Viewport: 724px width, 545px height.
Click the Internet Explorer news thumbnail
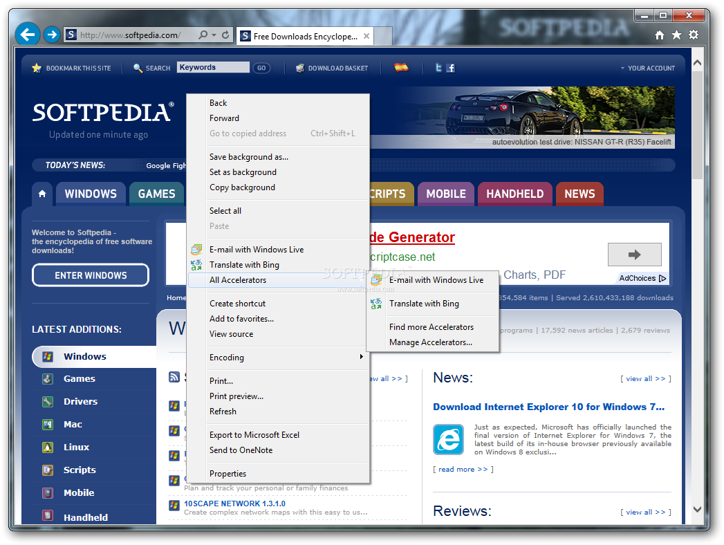click(x=448, y=439)
